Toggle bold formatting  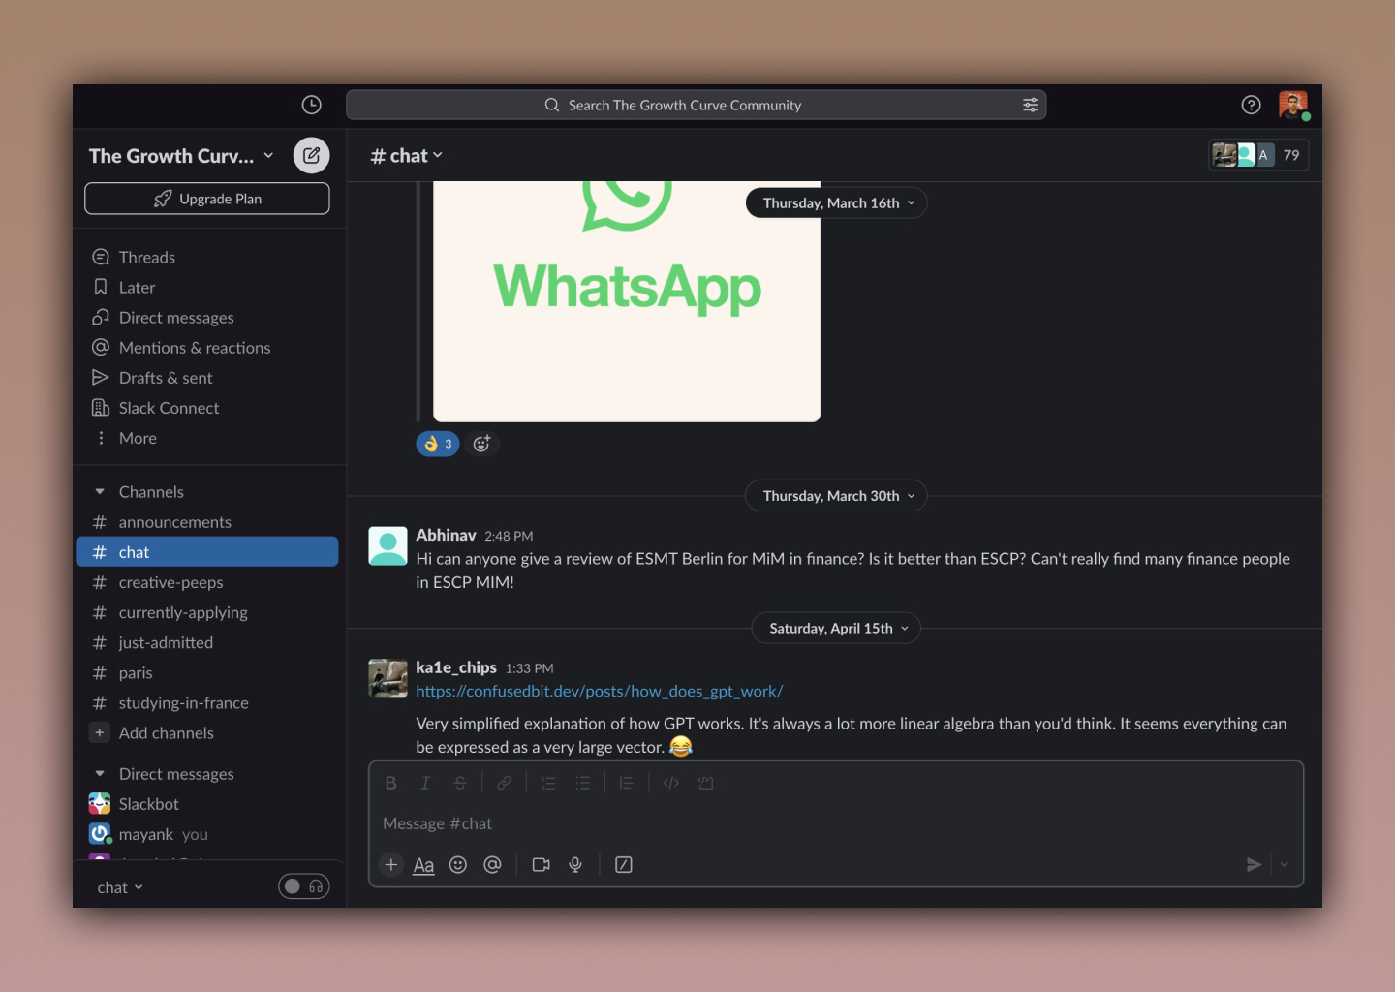point(390,783)
